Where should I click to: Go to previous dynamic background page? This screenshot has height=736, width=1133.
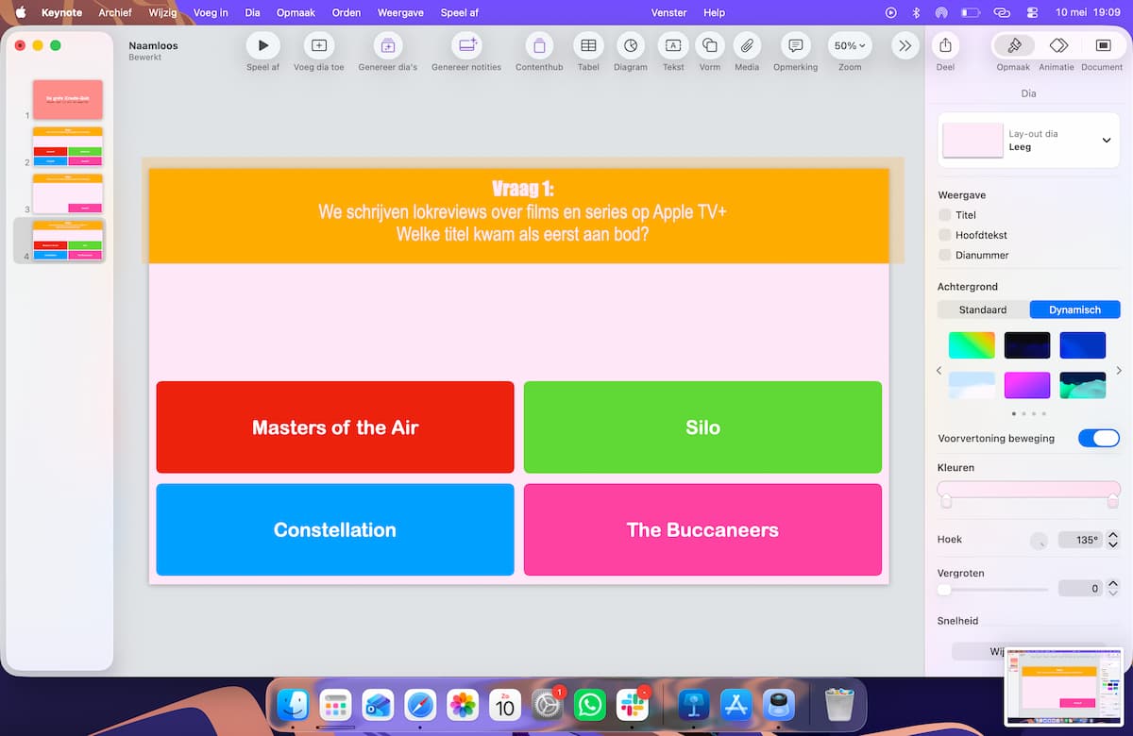(939, 371)
